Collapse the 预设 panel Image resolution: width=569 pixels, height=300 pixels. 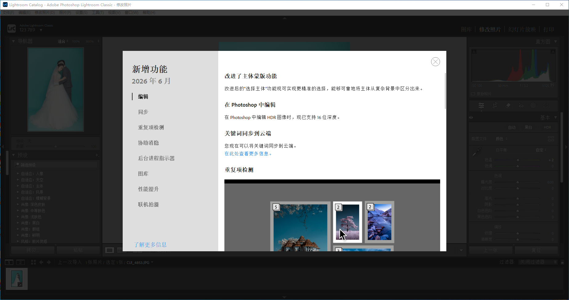[13, 155]
